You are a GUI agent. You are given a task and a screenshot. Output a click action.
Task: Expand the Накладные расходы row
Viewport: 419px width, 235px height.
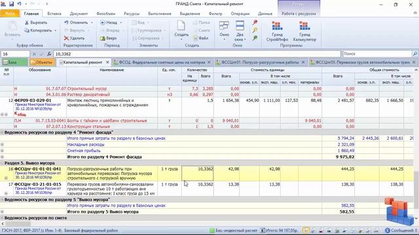pos(2,144)
